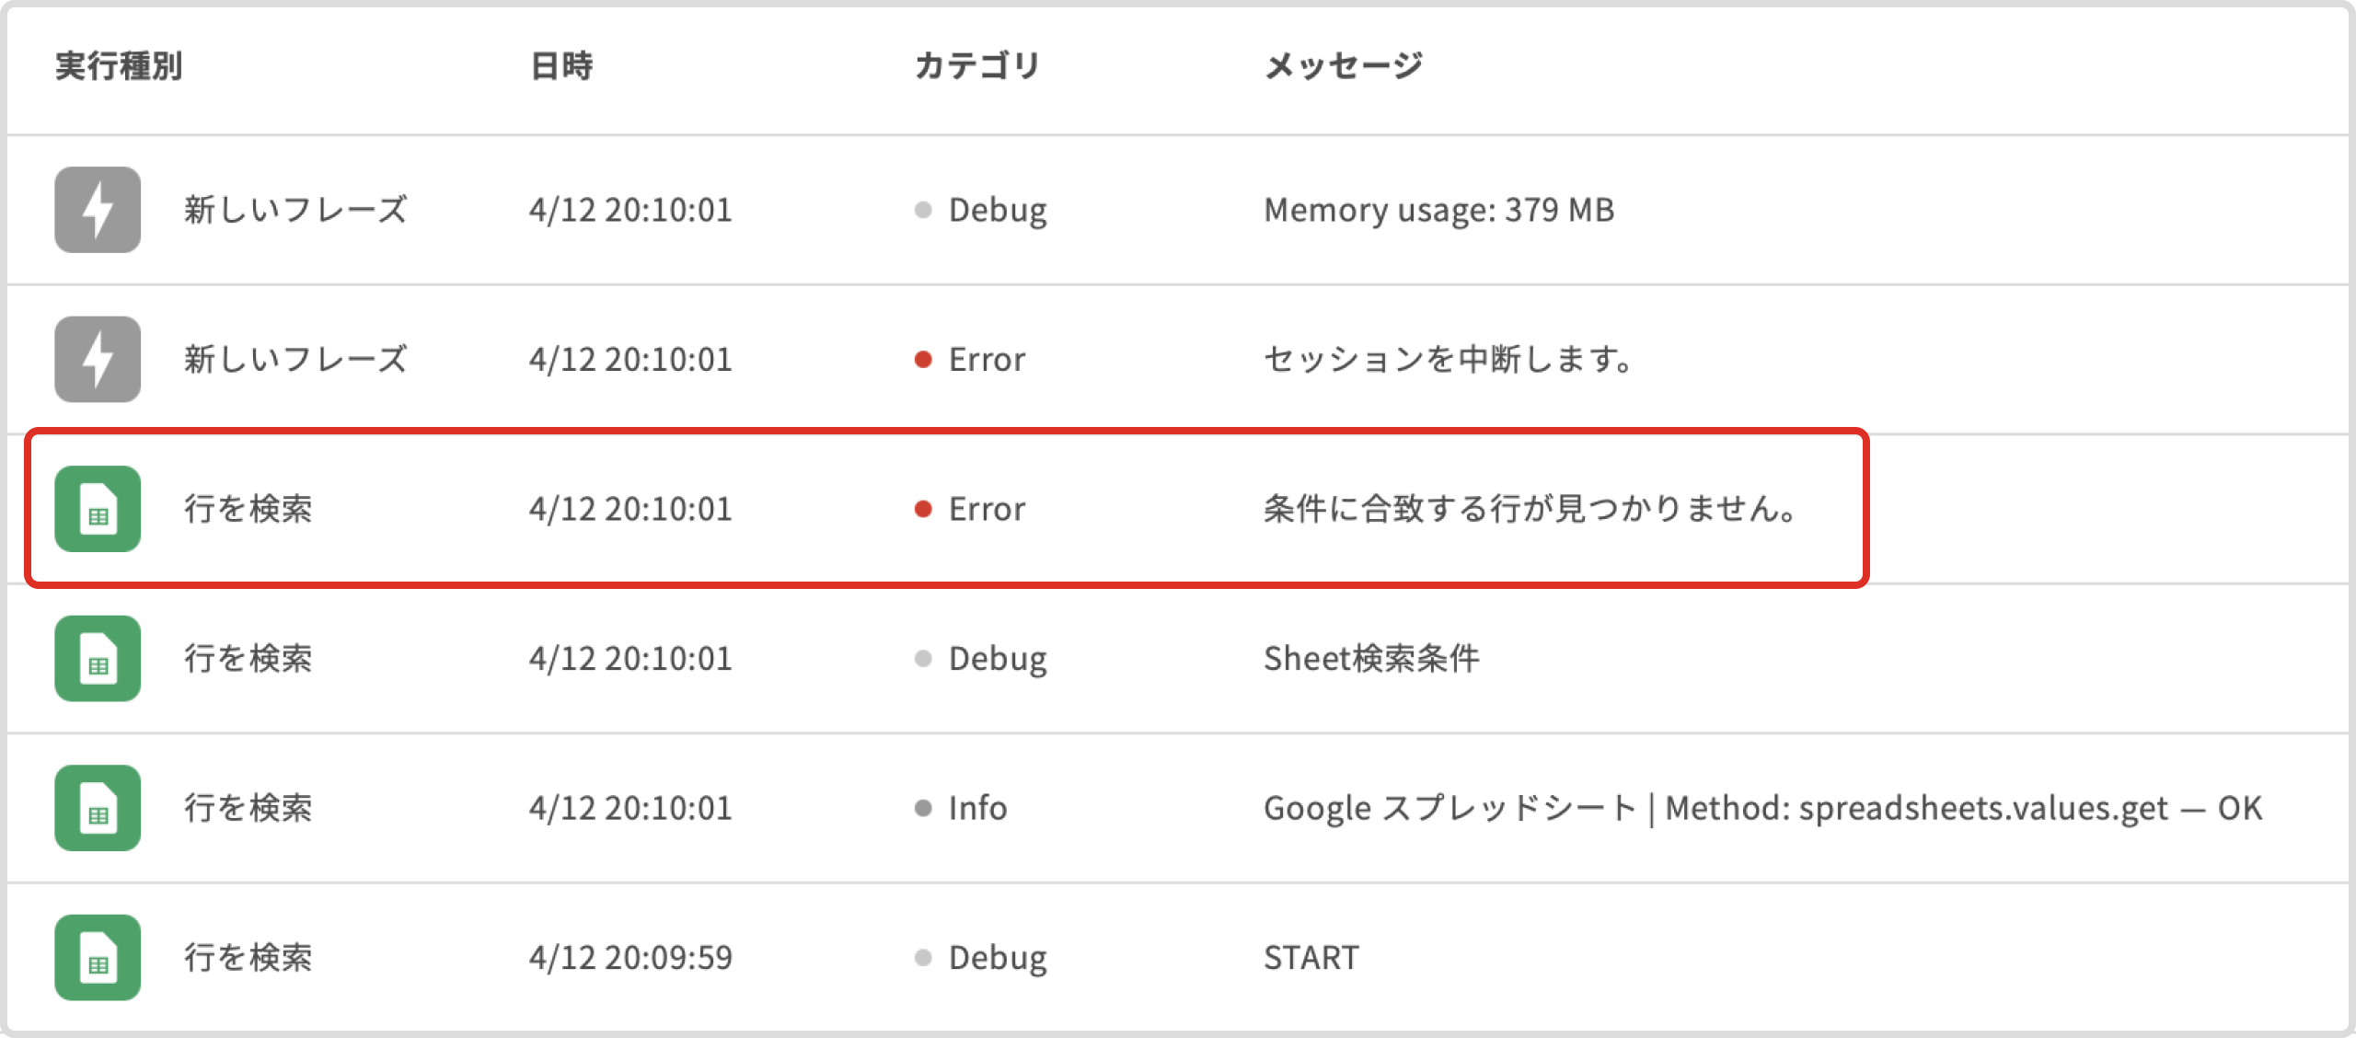Select the カテゴリ column header

[x=977, y=66]
